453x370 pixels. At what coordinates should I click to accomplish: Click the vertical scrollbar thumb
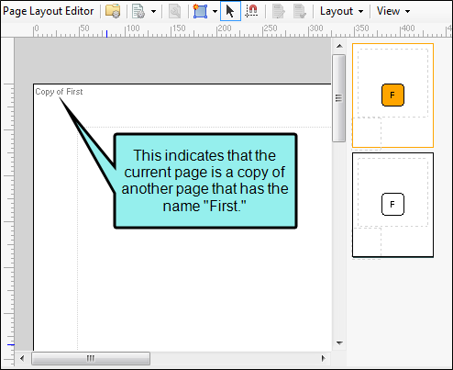click(338, 98)
